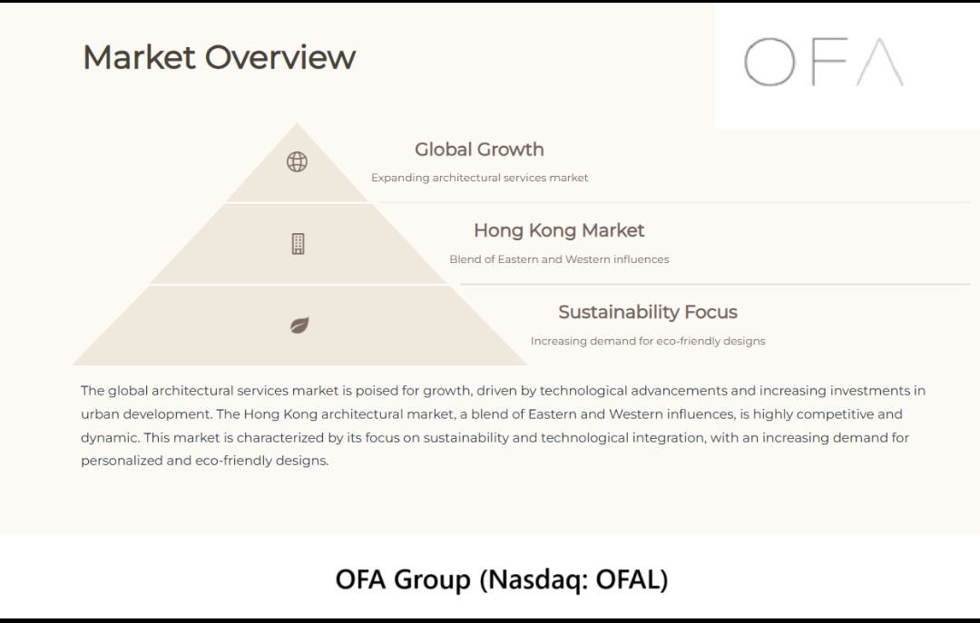
Task: Click the leaf icon in the bottom tier
Action: point(299,325)
